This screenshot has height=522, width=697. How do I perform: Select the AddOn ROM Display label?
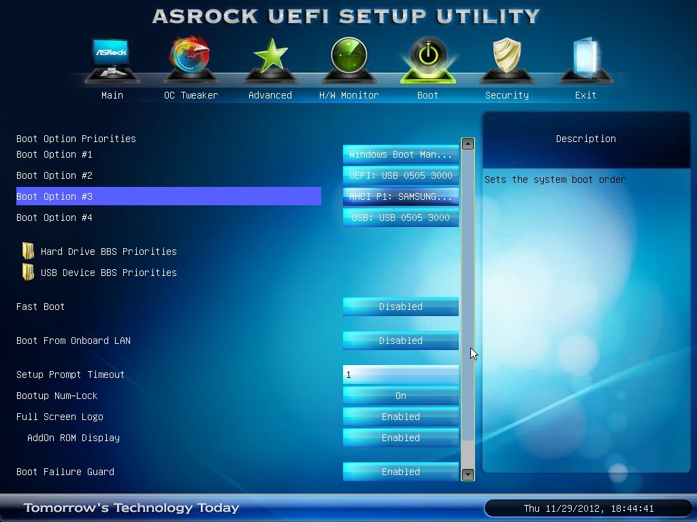tap(74, 438)
